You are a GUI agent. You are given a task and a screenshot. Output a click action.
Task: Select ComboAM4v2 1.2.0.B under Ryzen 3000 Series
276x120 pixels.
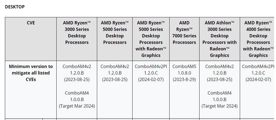point(77,70)
